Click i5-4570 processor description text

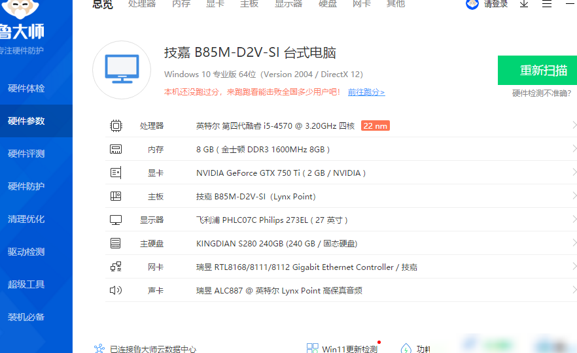(275, 126)
